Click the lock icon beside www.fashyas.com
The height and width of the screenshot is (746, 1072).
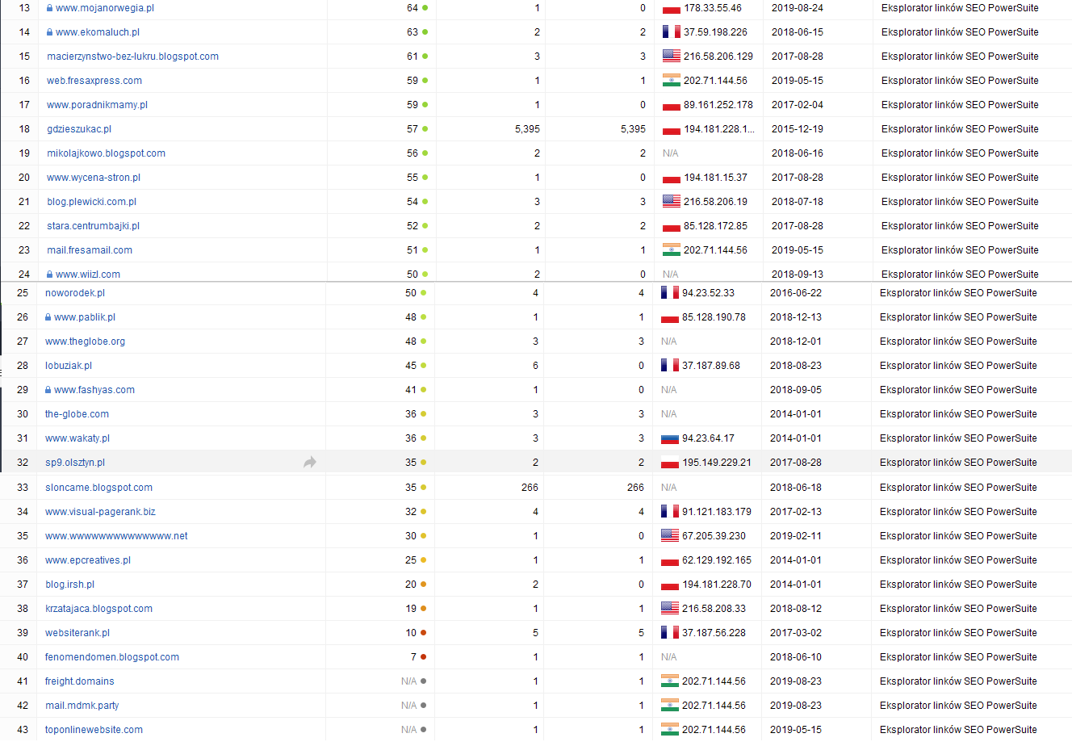(48, 390)
